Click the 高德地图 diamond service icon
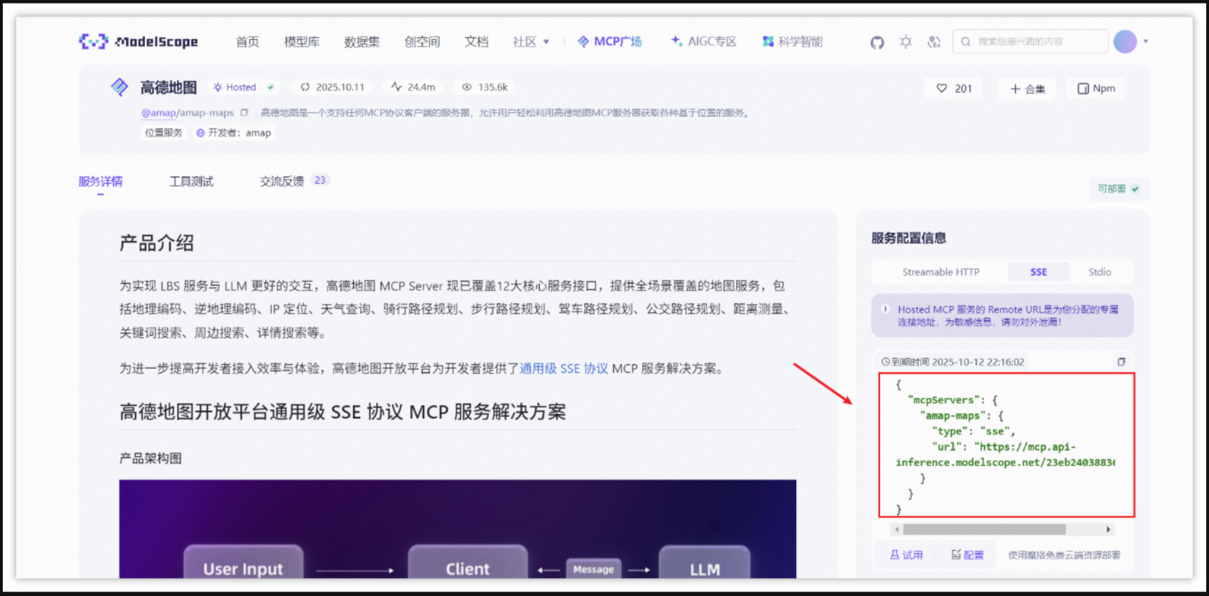This screenshot has height=596, width=1209. (x=120, y=87)
